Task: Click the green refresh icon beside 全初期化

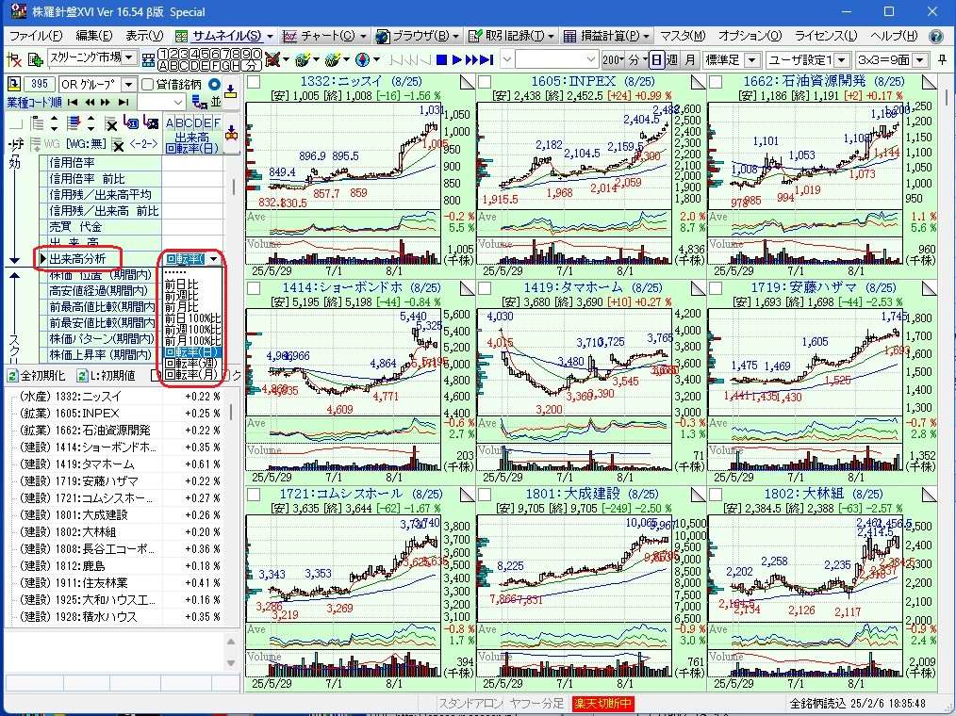Action: (x=12, y=375)
